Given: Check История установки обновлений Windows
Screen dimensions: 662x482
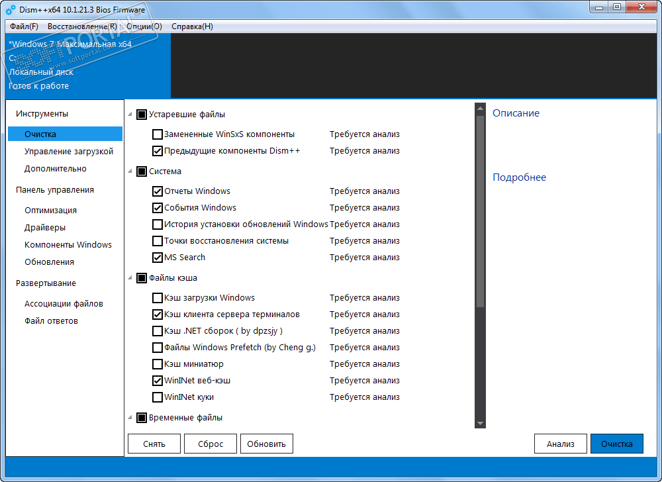Looking at the screenshot, I should (x=157, y=224).
